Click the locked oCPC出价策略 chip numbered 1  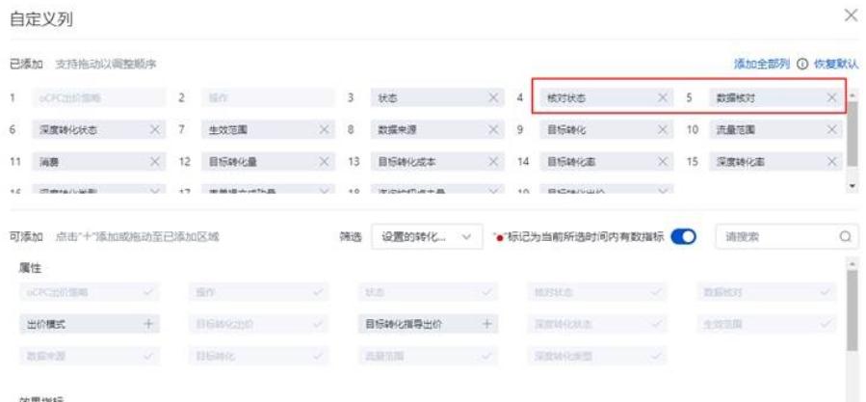point(99,98)
